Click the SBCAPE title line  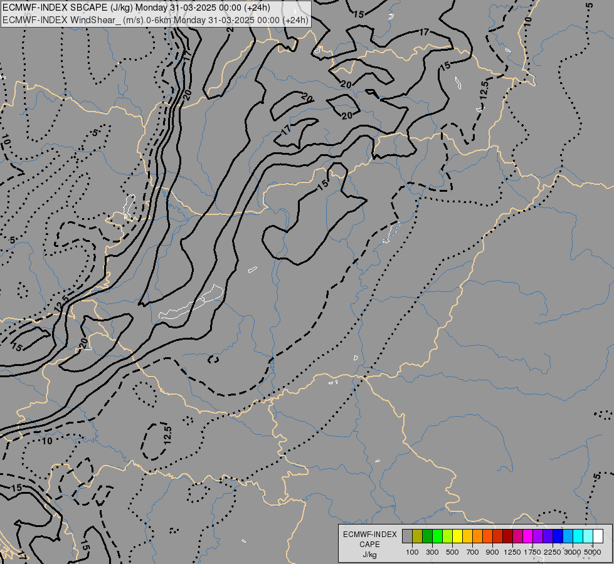[136, 8]
